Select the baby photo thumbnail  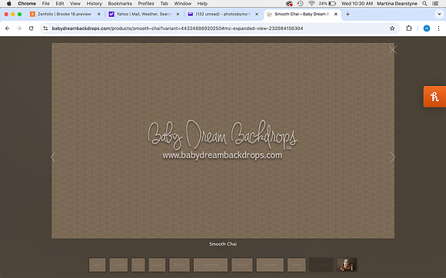pos(347,265)
